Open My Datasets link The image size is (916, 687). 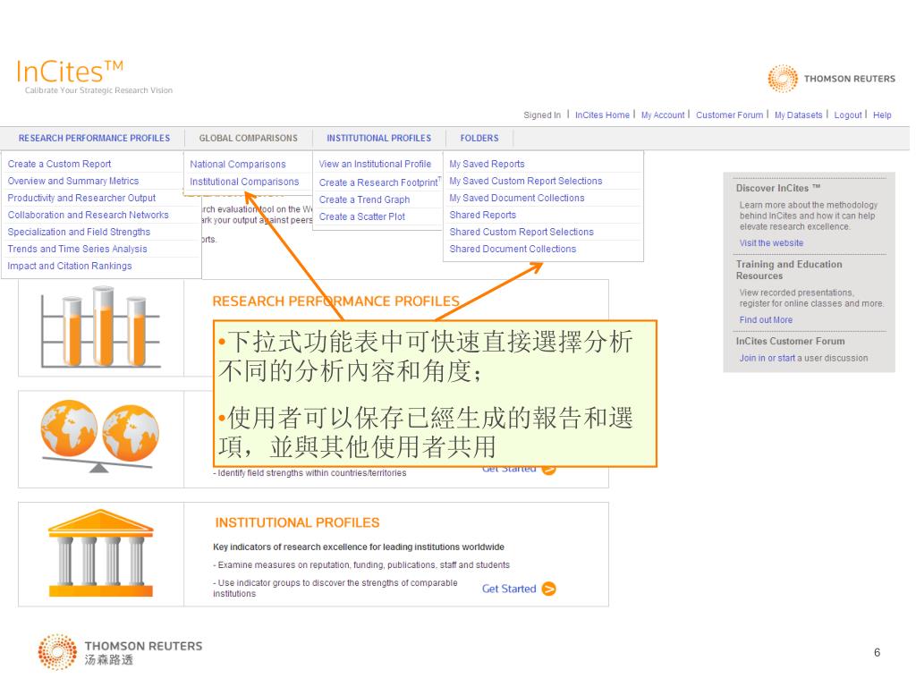coord(799,115)
